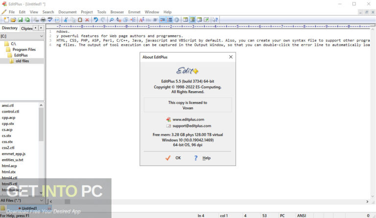Open Print Preview from toolbar
Viewport: 376px width, 218px height.
(36, 20)
